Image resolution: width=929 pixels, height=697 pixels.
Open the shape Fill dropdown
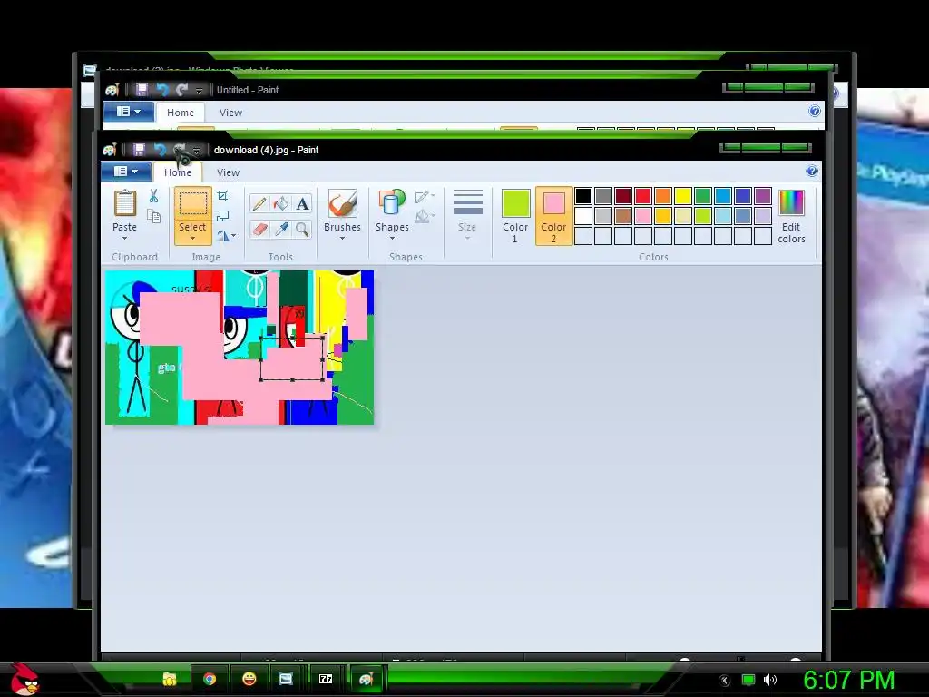pyautogui.click(x=425, y=217)
